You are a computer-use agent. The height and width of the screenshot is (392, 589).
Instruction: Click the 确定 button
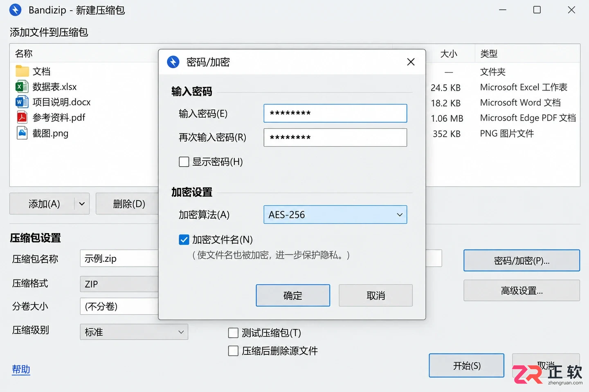pyautogui.click(x=293, y=295)
